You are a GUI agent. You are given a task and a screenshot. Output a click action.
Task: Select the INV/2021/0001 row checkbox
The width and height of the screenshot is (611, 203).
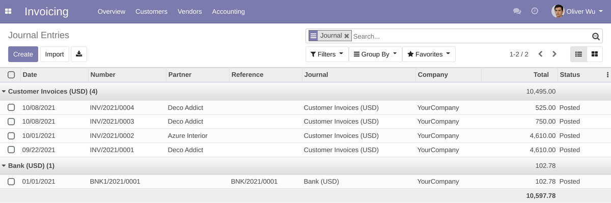pos(11,150)
